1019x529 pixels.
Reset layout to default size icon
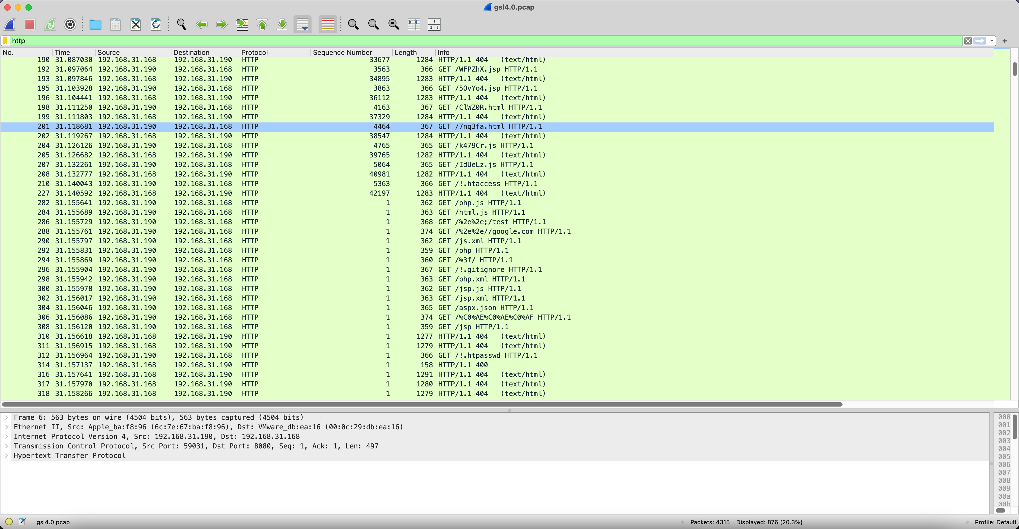pos(434,24)
